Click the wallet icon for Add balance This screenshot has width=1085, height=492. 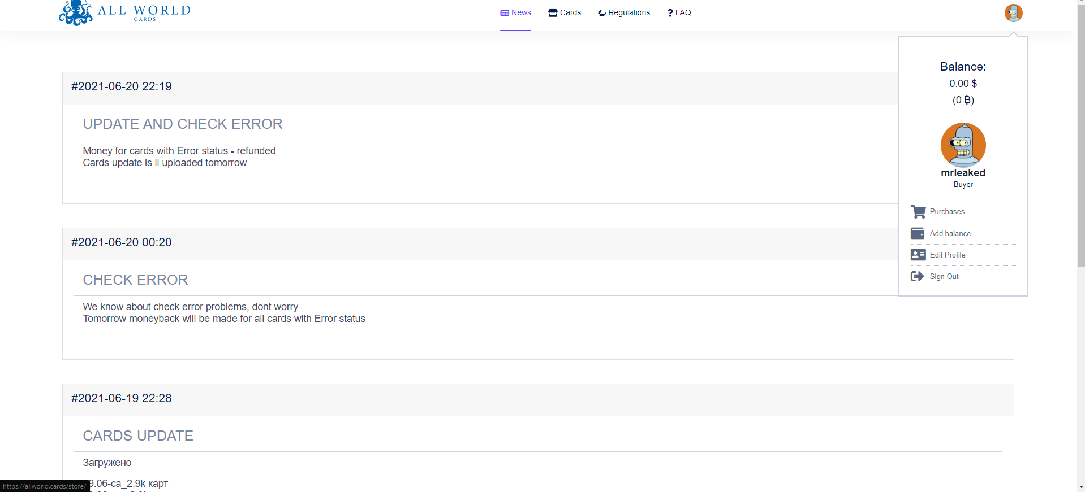918,233
